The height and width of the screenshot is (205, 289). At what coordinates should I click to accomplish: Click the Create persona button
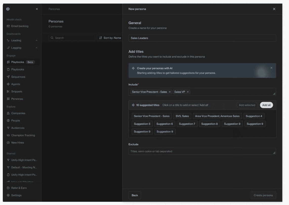(263, 195)
